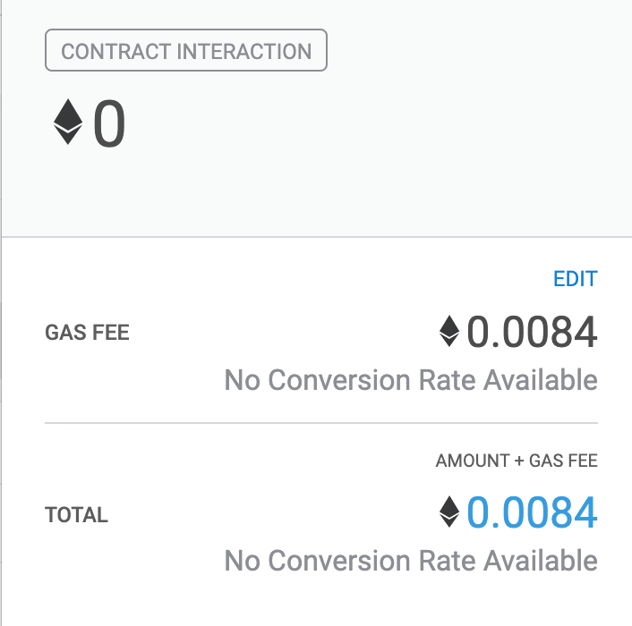632x626 pixels.
Task: Click the separator below the amount header panel
Action: [317, 237]
